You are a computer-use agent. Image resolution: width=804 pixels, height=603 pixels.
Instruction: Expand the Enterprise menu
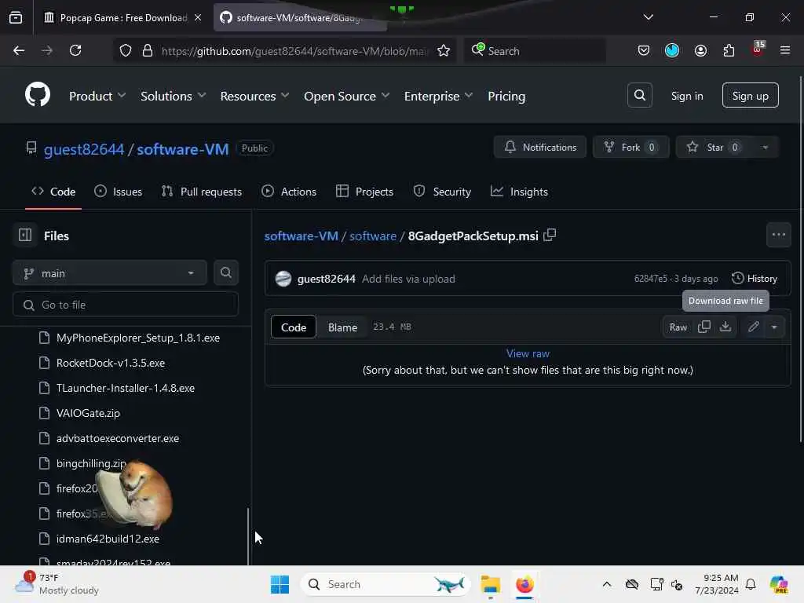(x=438, y=96)
